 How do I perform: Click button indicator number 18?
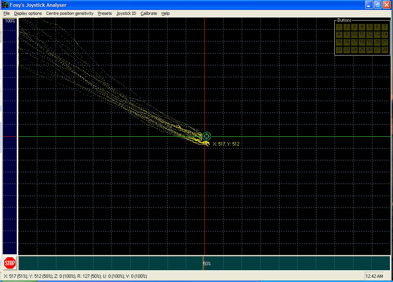pyautogui.click(x=362, y=42)
